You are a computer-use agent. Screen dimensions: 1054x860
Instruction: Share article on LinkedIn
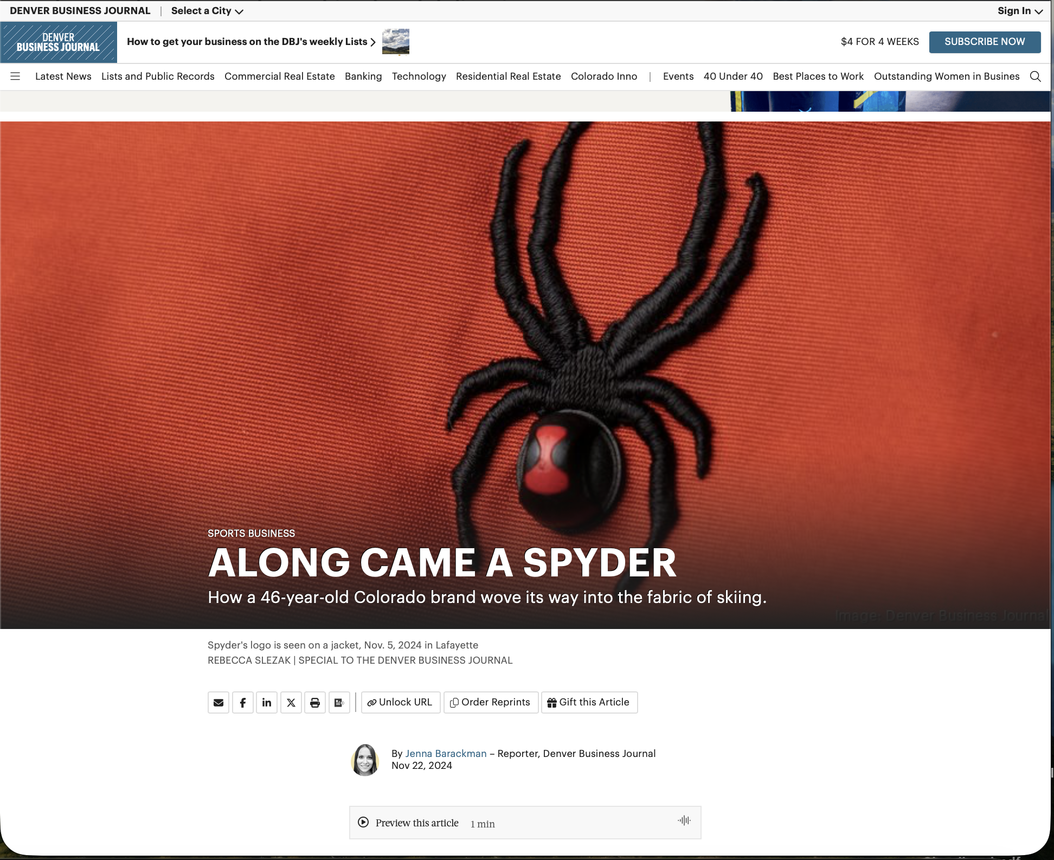tap(267, 703)
